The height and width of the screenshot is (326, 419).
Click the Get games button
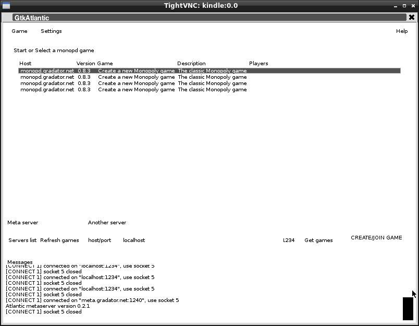[x=318, y=240]
